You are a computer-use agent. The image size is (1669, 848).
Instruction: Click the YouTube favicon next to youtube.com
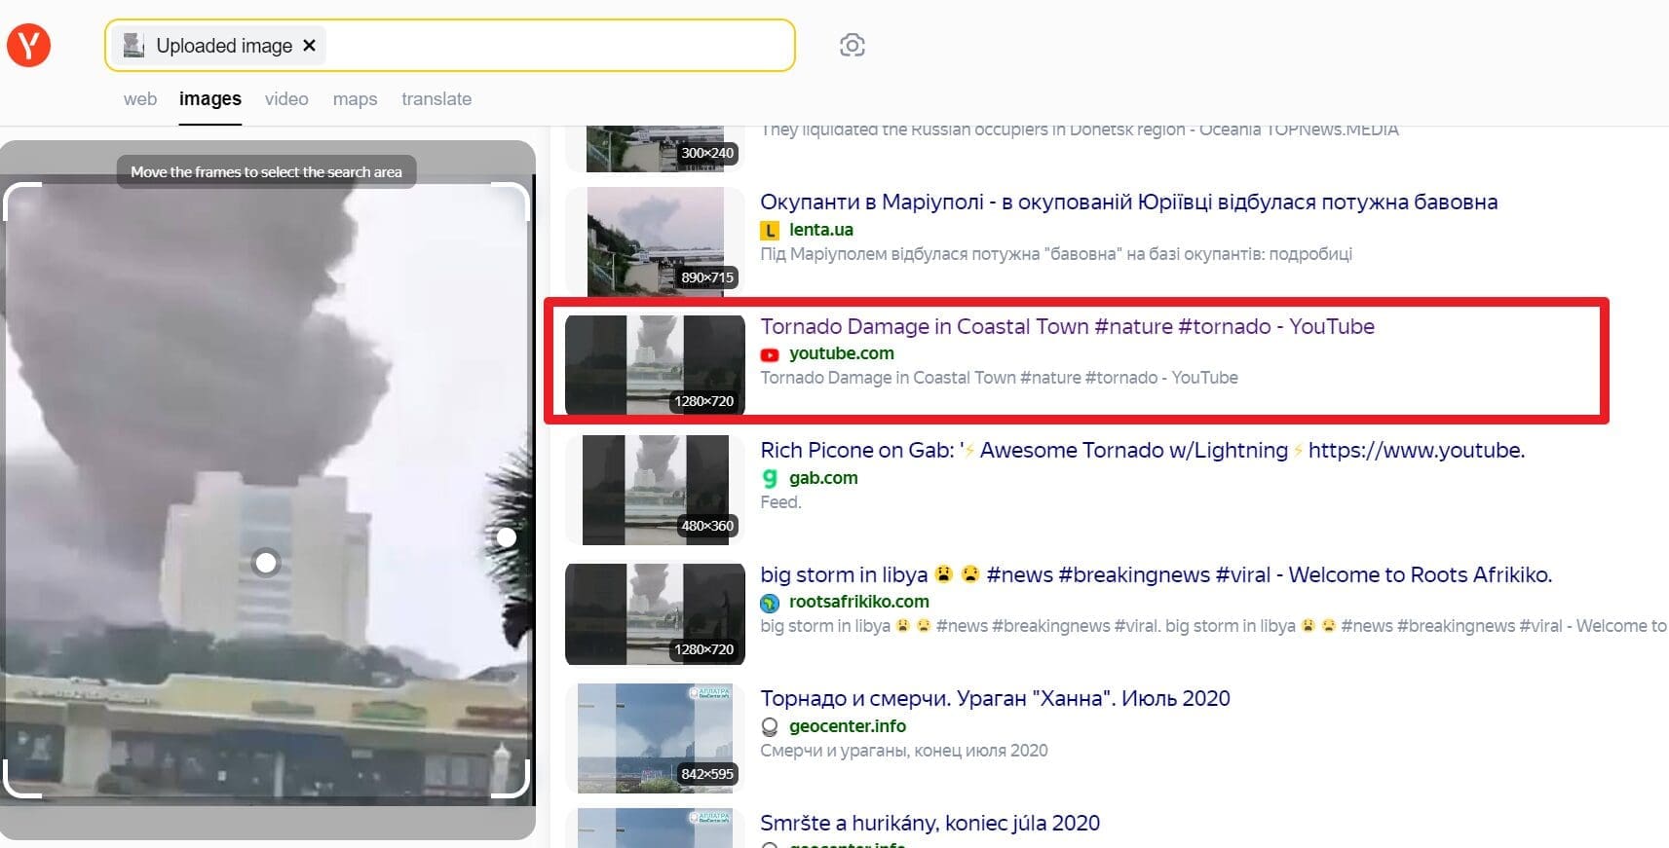click(x=770, y=354)
